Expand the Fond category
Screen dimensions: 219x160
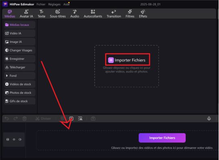pos(19,76)
